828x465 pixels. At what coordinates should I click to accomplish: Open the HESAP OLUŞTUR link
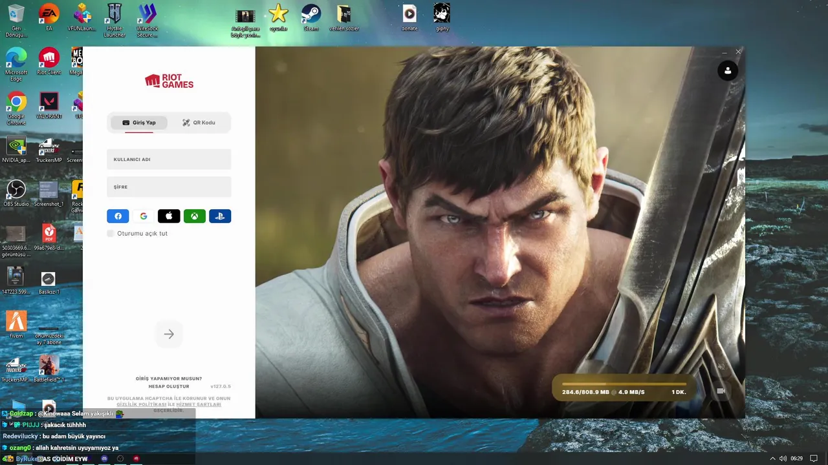[169, 386]
